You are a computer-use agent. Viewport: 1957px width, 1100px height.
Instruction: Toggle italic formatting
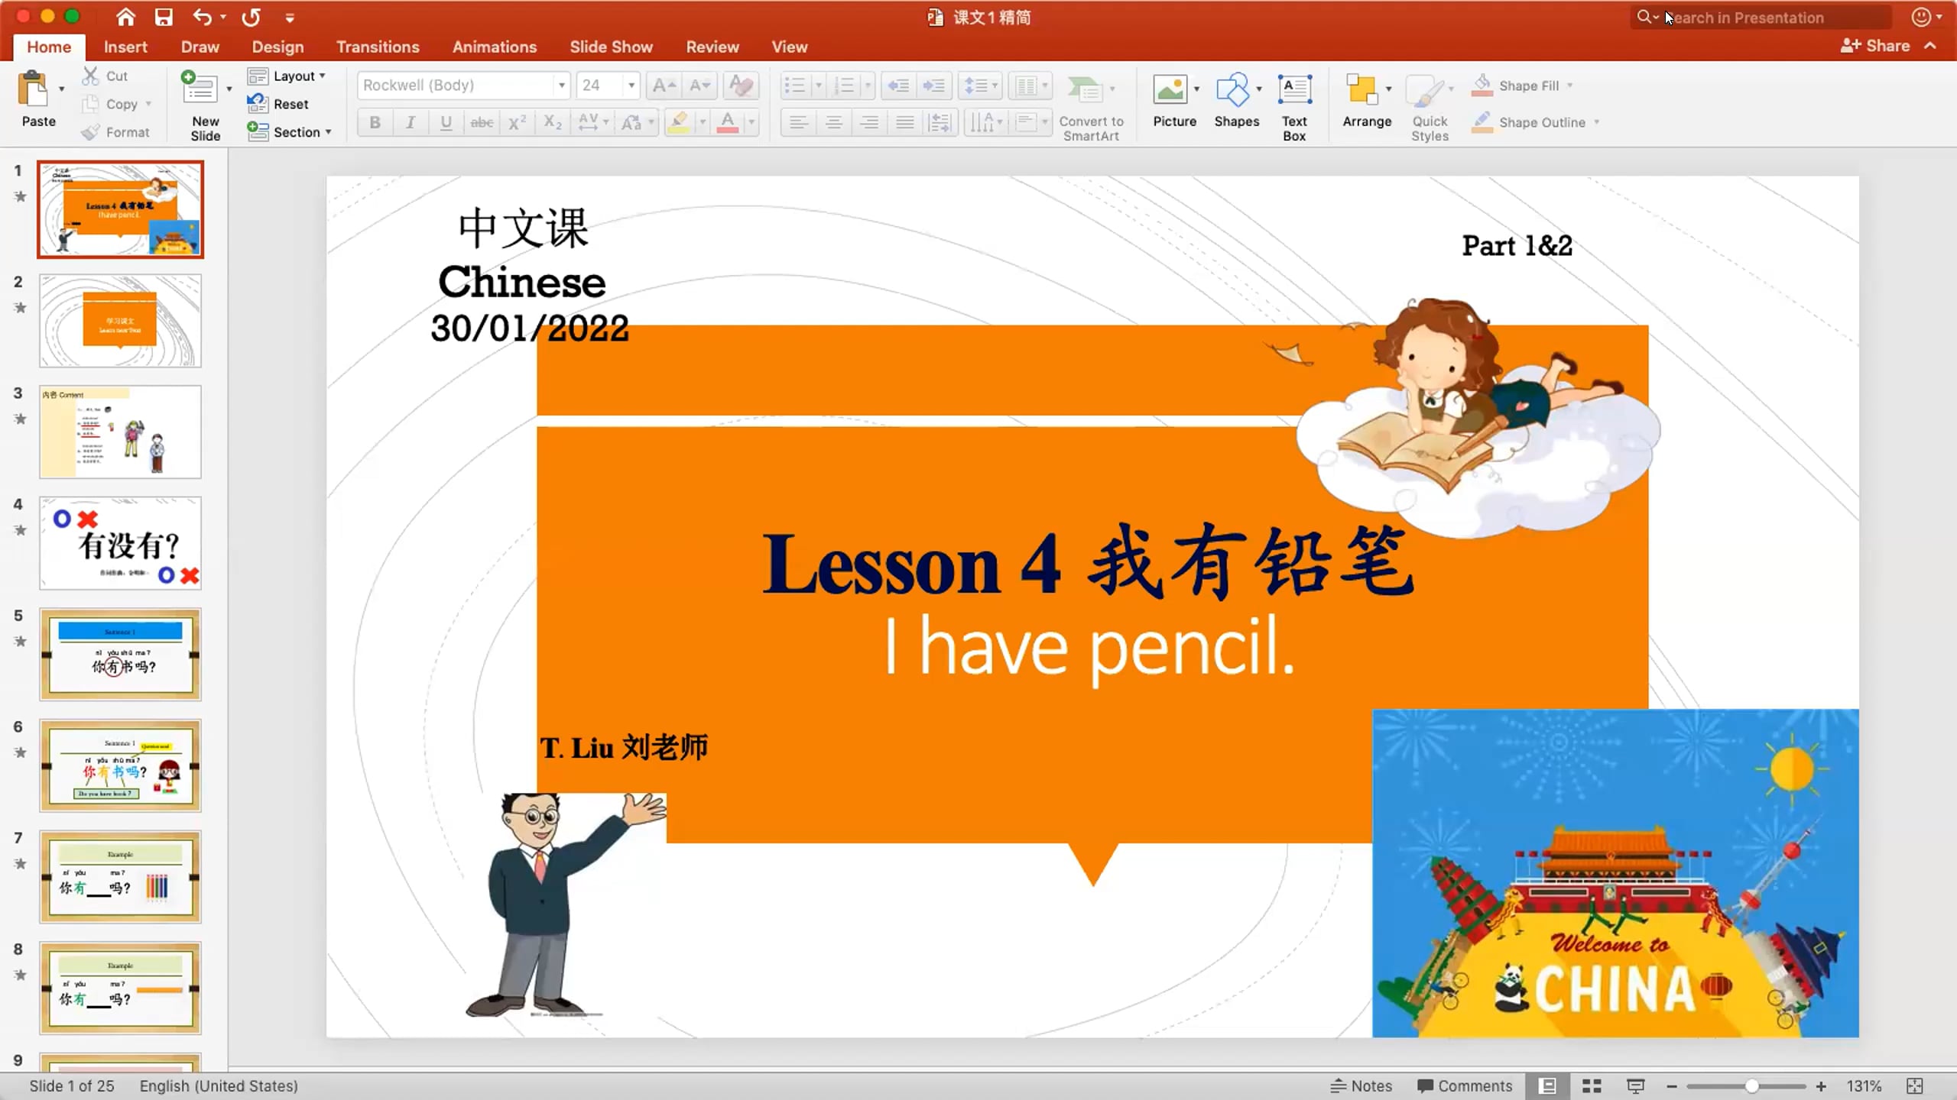[x=411, y=122]
